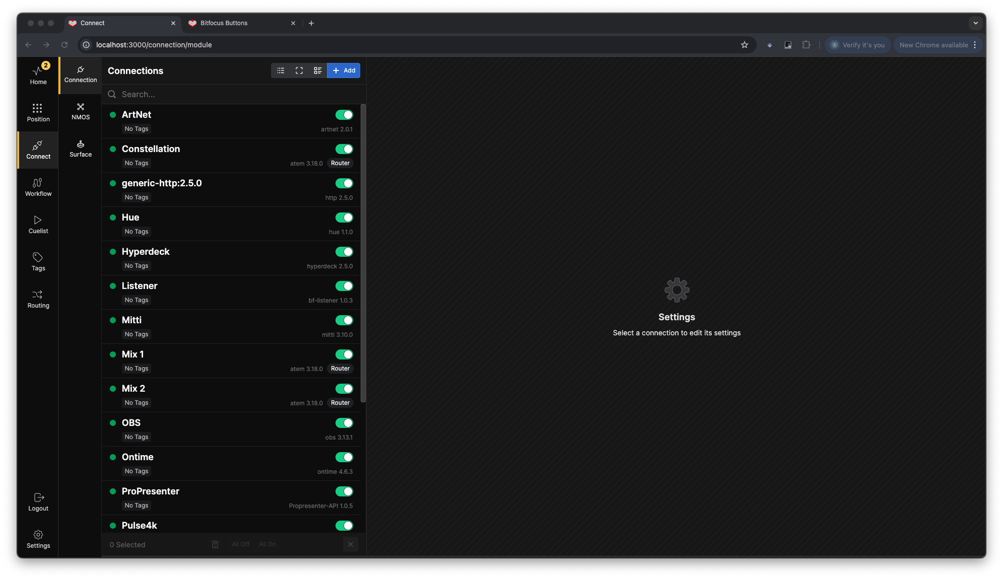
Task: Click the connections list scrollbar
Action: (363, 253)
